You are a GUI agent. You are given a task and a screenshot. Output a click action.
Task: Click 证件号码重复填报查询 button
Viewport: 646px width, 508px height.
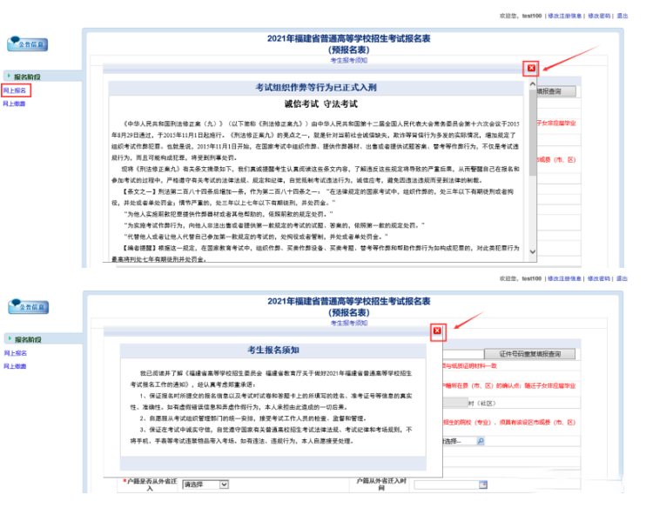[x=530, y=354]
